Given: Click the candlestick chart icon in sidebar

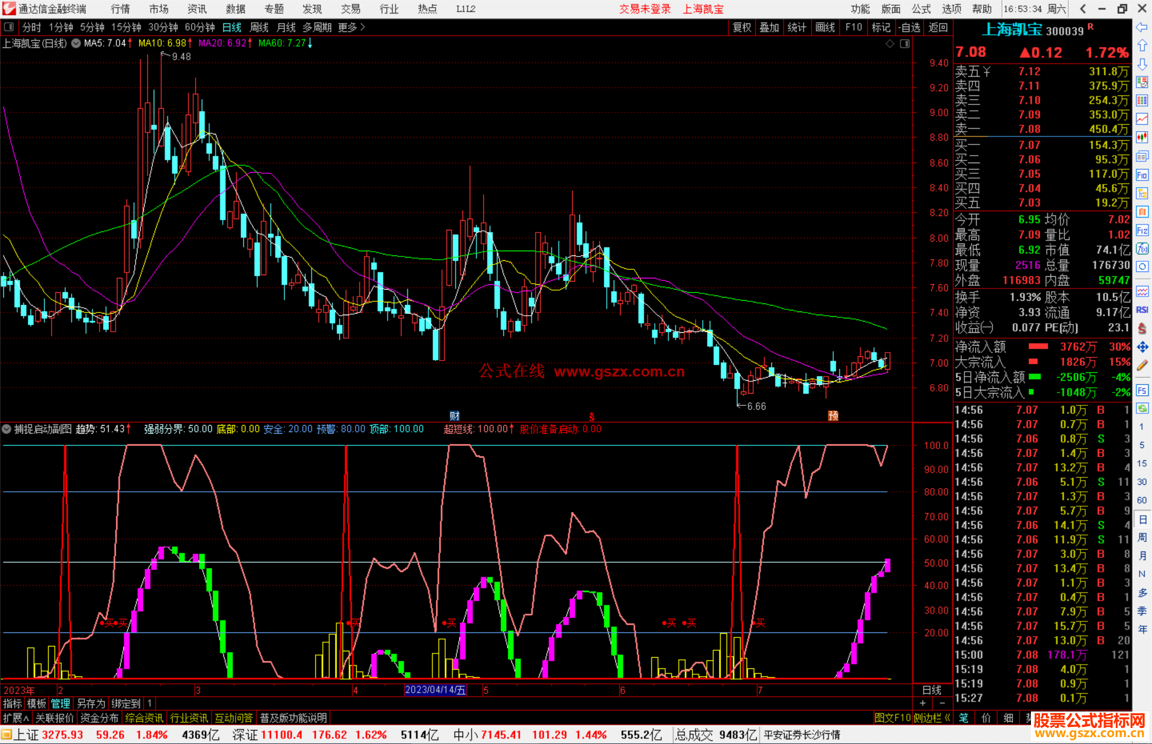Looking at the screenshot, I should [x=1142, y=137].
